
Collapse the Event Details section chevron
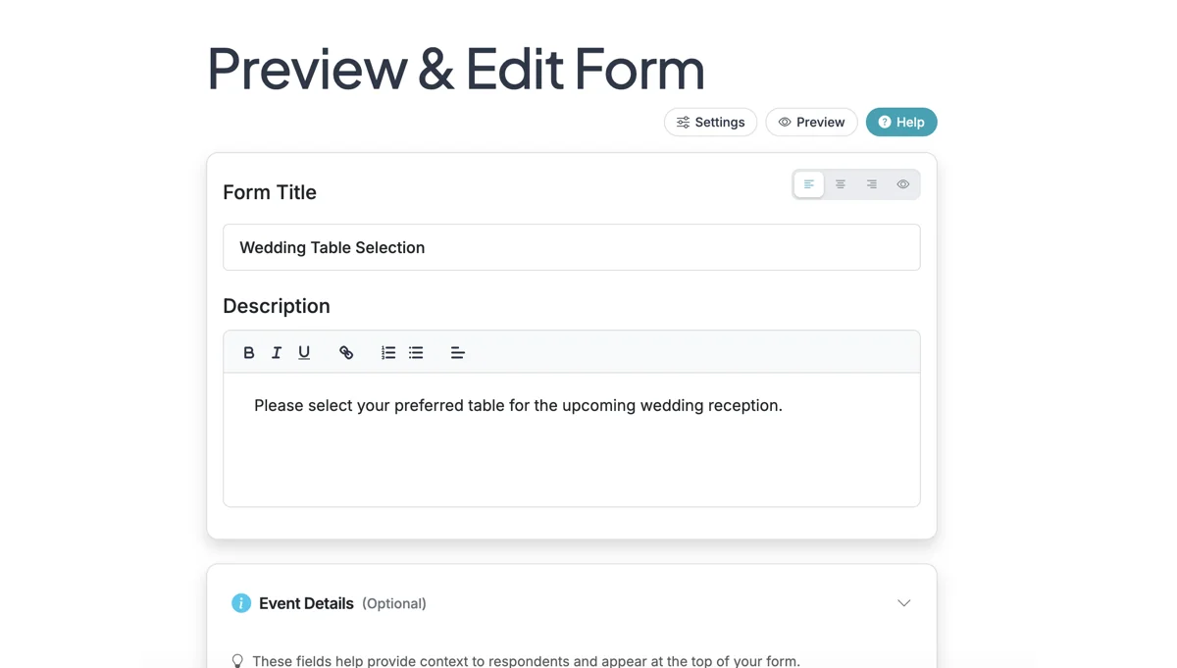pyautogui.click(x=904, y=603)
